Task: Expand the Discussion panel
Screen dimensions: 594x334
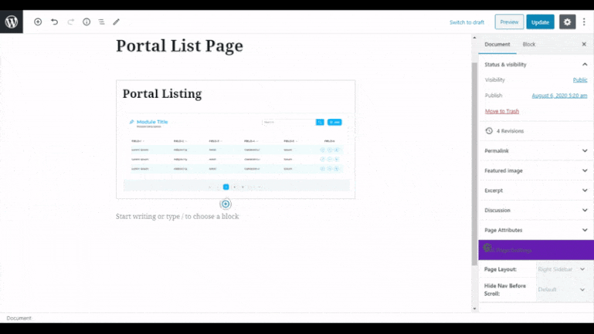Action: [585, 210]
